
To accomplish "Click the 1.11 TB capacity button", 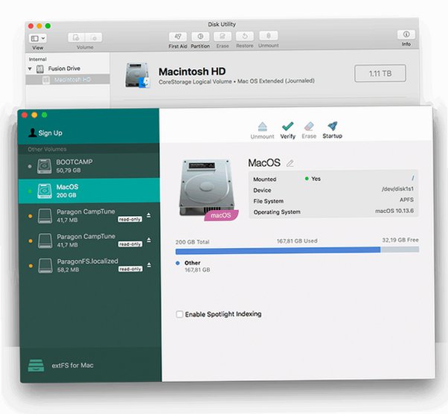I will (x=380, y=74).
